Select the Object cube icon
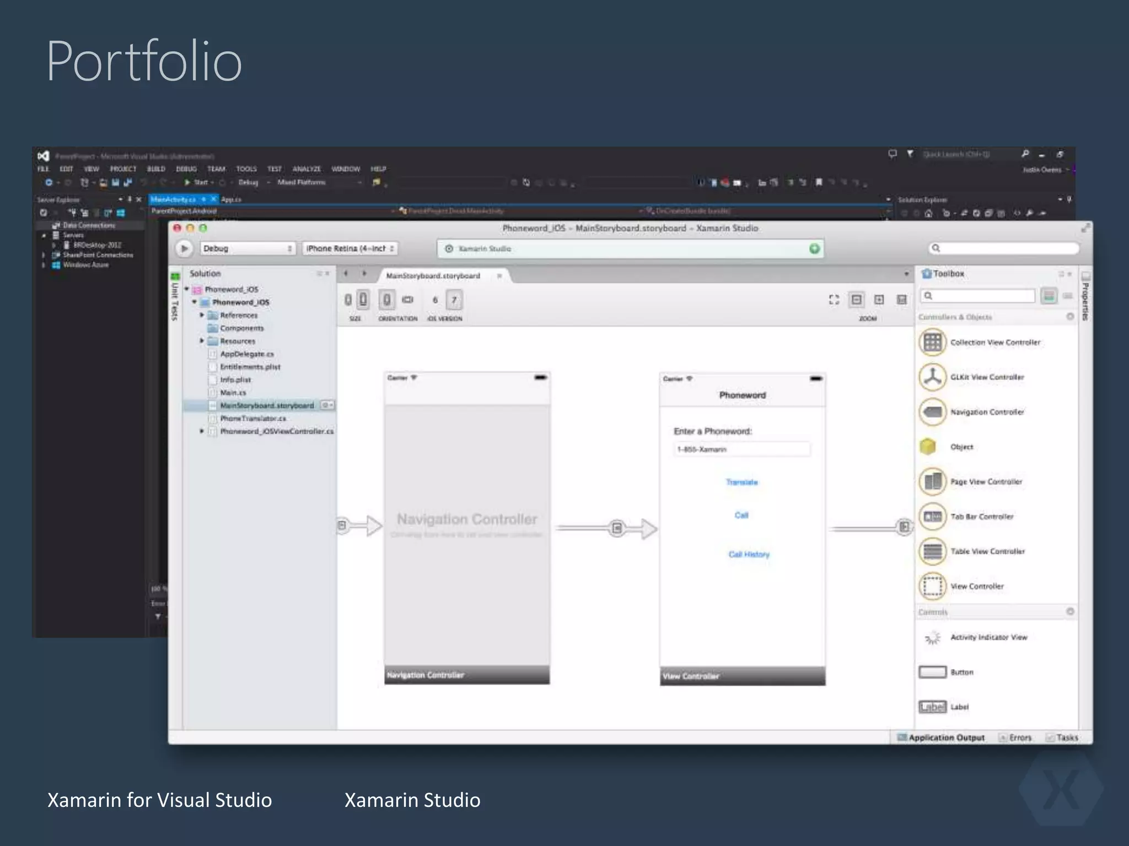This screenshot has width=1129, height=846. 928,447
